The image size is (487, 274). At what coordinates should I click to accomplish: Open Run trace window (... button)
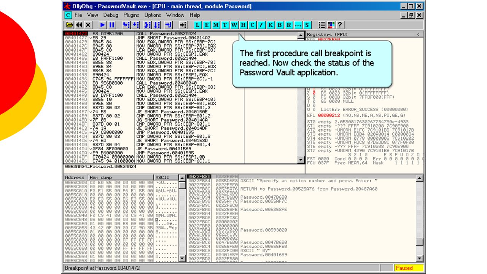point(298,25)
